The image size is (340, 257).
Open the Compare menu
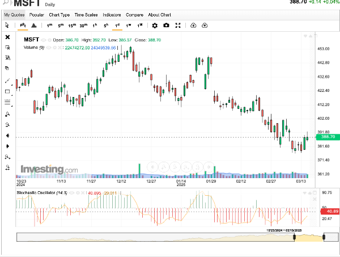click(x=134, y=15)
